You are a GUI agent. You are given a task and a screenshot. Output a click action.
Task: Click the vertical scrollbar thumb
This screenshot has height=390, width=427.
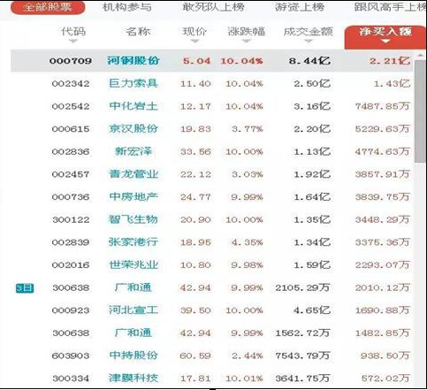(x=420, y=111)
